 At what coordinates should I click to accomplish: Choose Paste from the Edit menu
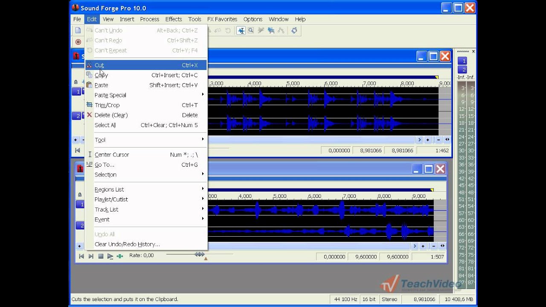coord(145,85)
